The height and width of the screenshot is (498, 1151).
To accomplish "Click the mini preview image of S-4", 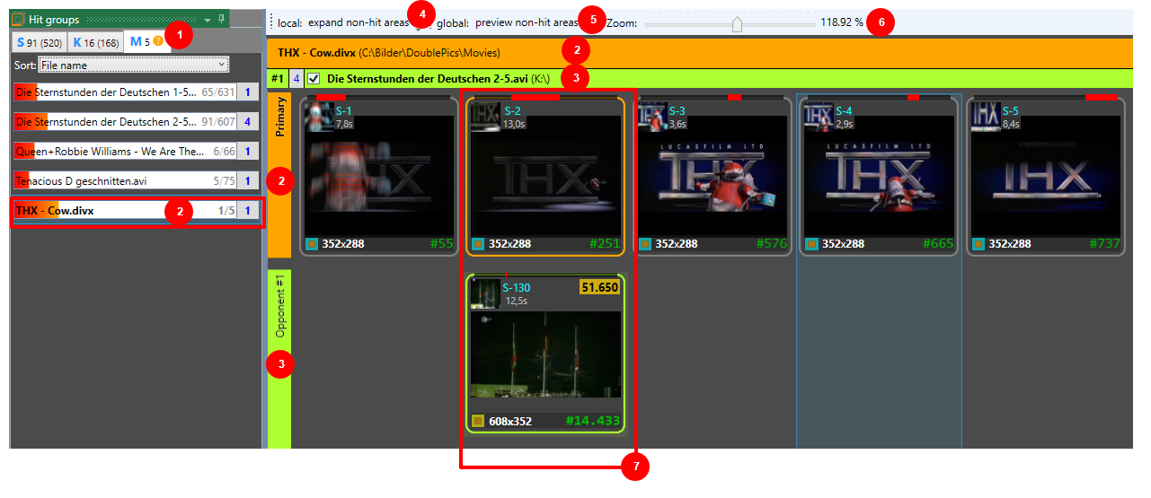I will (x=819, y=117).
